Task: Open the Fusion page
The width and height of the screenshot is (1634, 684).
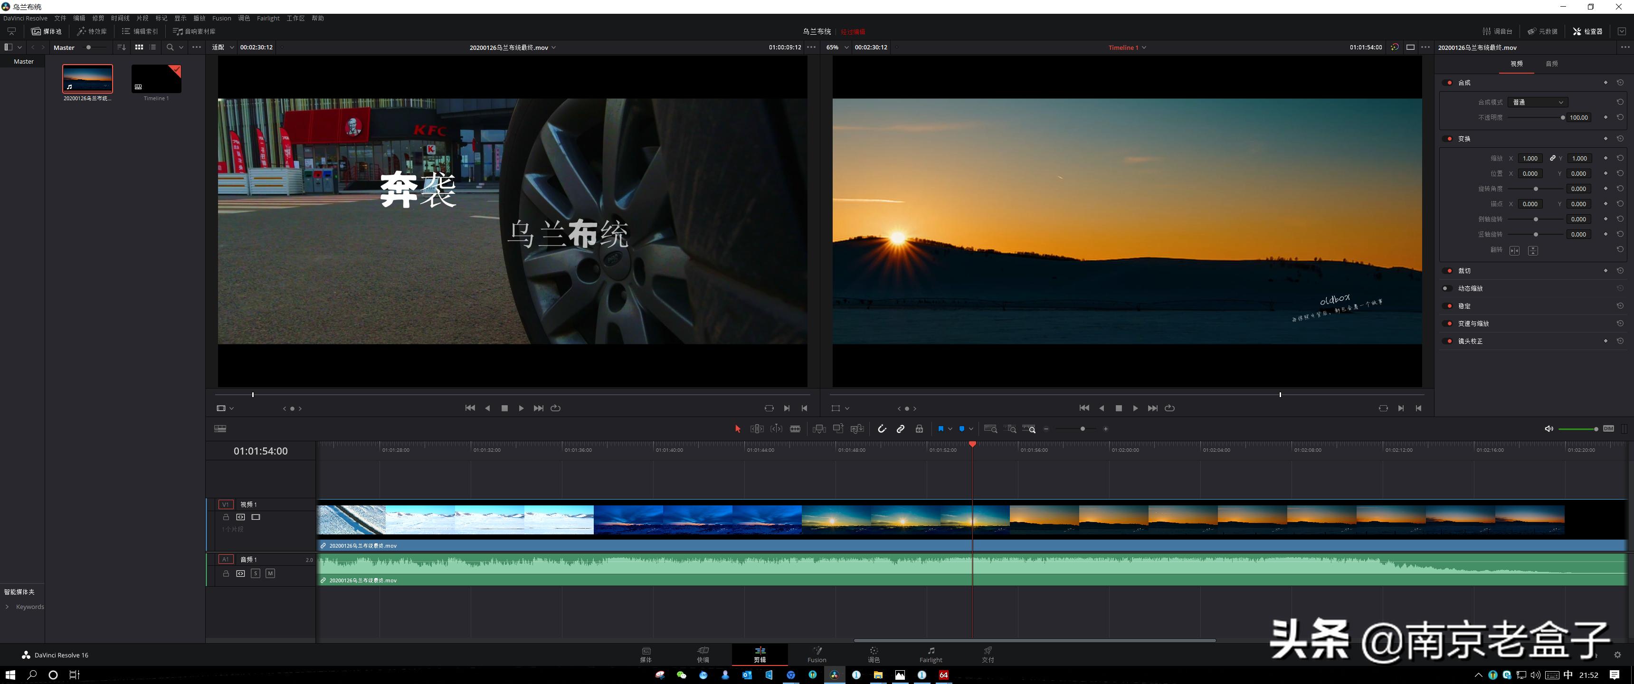Action: click(x=817, y=654)
